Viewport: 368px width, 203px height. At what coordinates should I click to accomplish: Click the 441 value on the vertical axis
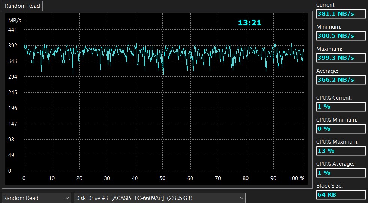(x=12, y=30)
